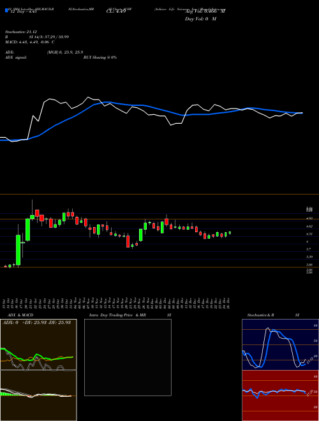Screen dimensions: 319x421
Task: Click the 'ADX: 0 +DY: 25.93 -DY: 25.93' header
Action: click(36, 323)
